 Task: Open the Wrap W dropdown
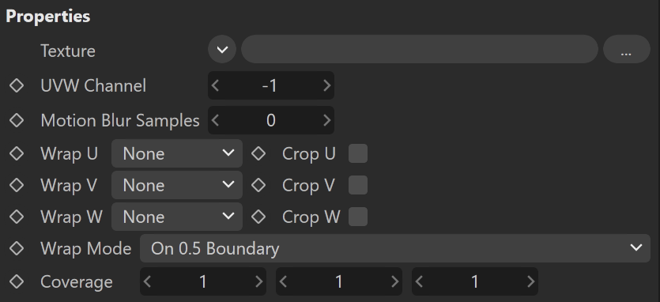click(177, 217)
